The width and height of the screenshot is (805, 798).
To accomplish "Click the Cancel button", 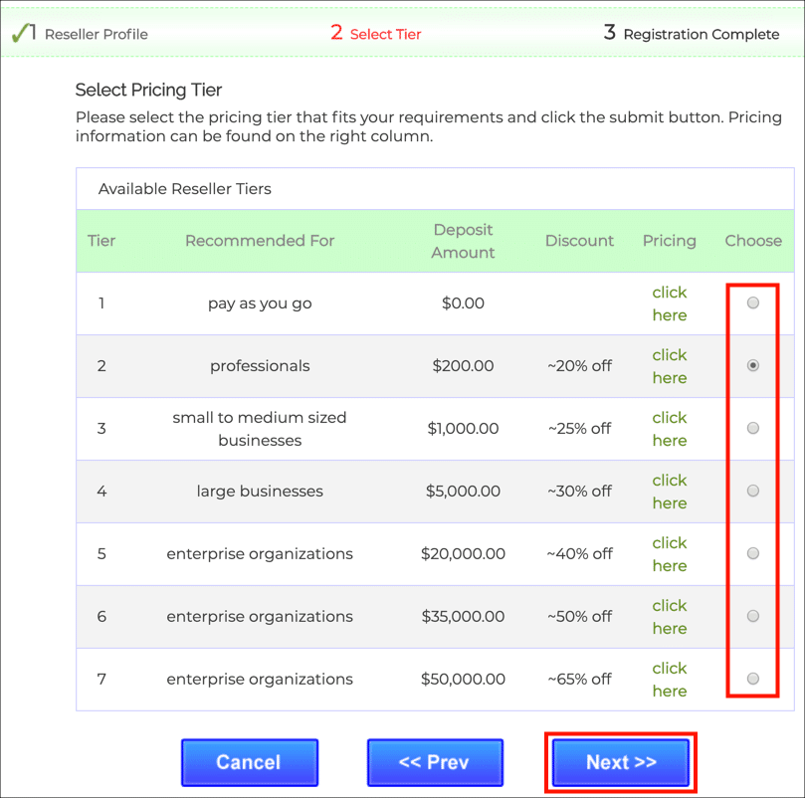I will point(249,762).
